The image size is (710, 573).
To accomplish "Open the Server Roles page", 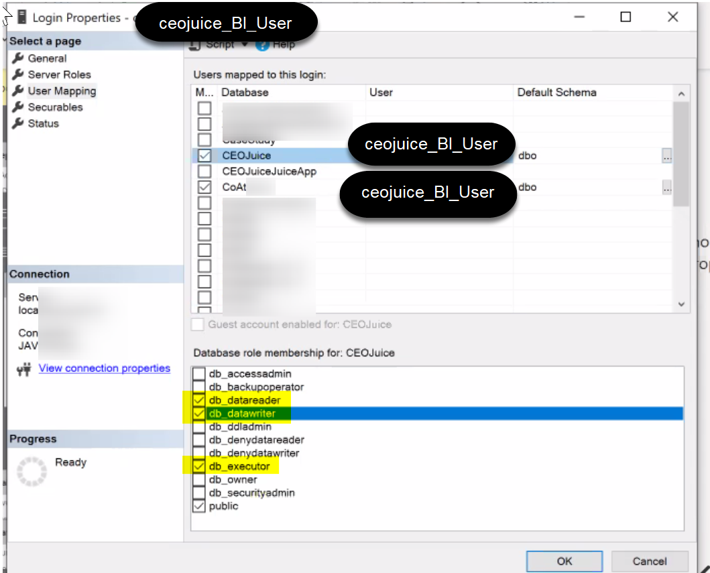I will 59,74.
